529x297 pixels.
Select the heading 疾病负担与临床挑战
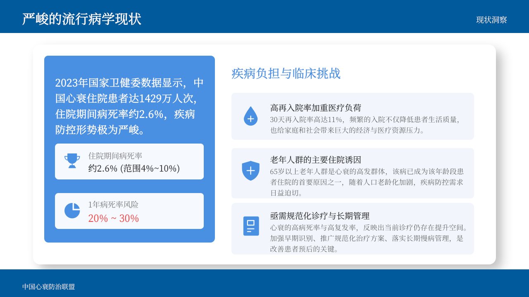coord(286,73)
